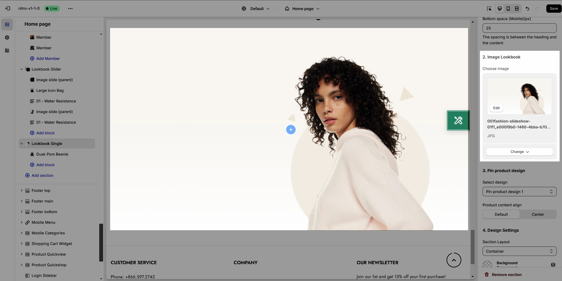The height and width of the screenshot is (281, 562).
Task: Save the theme changes
Action: pos(554,9)
